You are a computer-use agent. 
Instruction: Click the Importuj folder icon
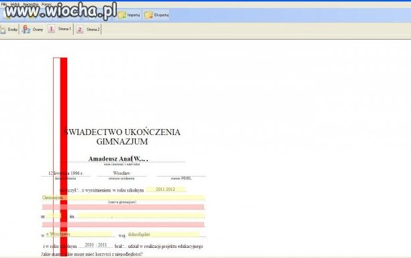coord(122,15)
